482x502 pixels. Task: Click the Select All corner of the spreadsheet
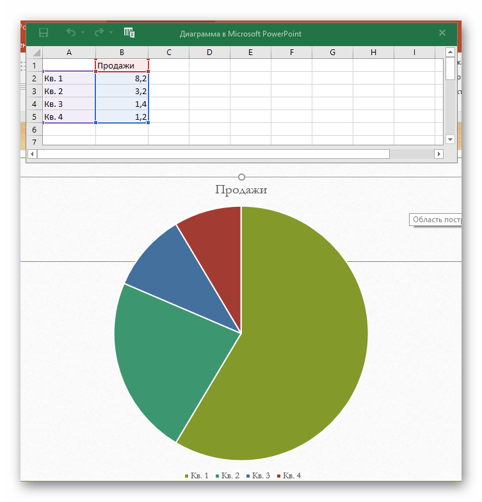pyautogui.click(x=35, y=53)
